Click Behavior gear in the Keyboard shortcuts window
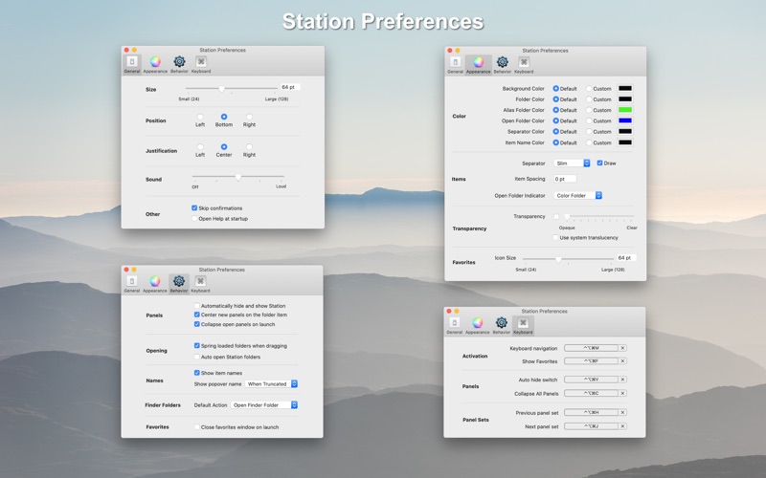This screenshot has height=478, width=766. [501, 322]
